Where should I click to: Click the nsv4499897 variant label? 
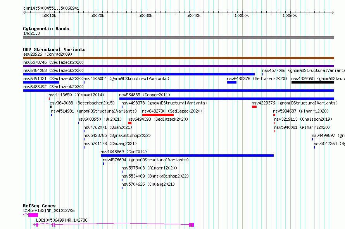328,135
